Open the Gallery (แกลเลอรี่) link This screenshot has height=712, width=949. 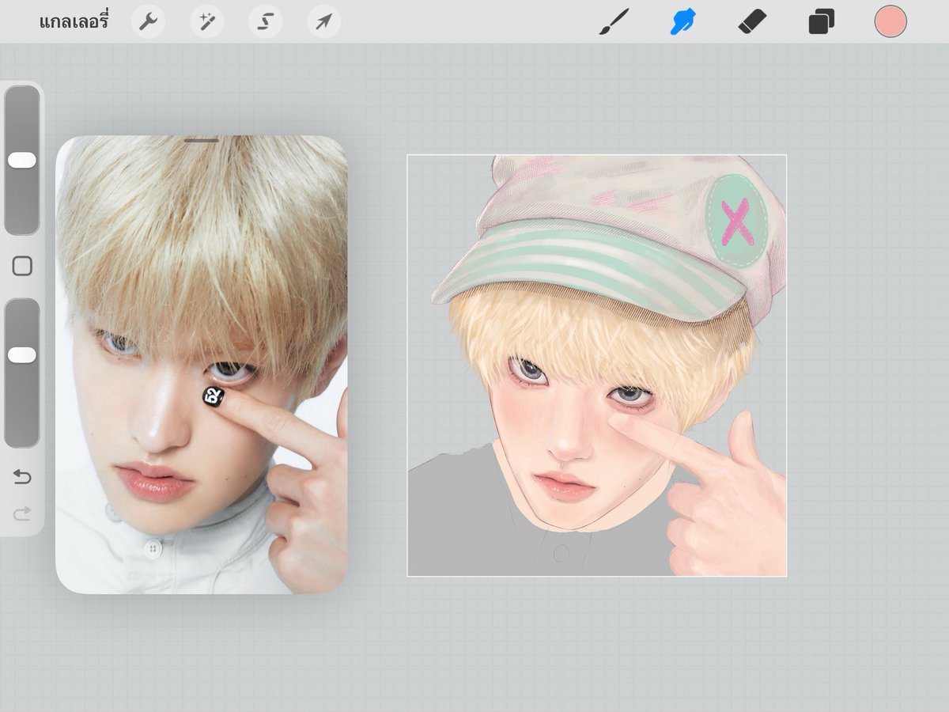point(74,21)
